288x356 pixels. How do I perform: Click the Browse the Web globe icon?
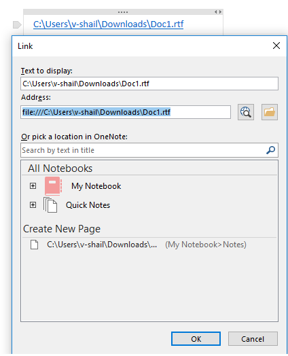coord(246,112)
